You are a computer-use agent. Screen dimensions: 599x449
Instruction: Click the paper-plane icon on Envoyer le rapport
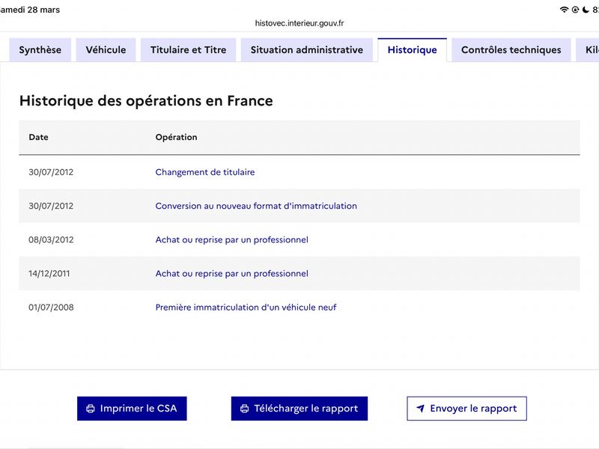click(x=421, y=409)
